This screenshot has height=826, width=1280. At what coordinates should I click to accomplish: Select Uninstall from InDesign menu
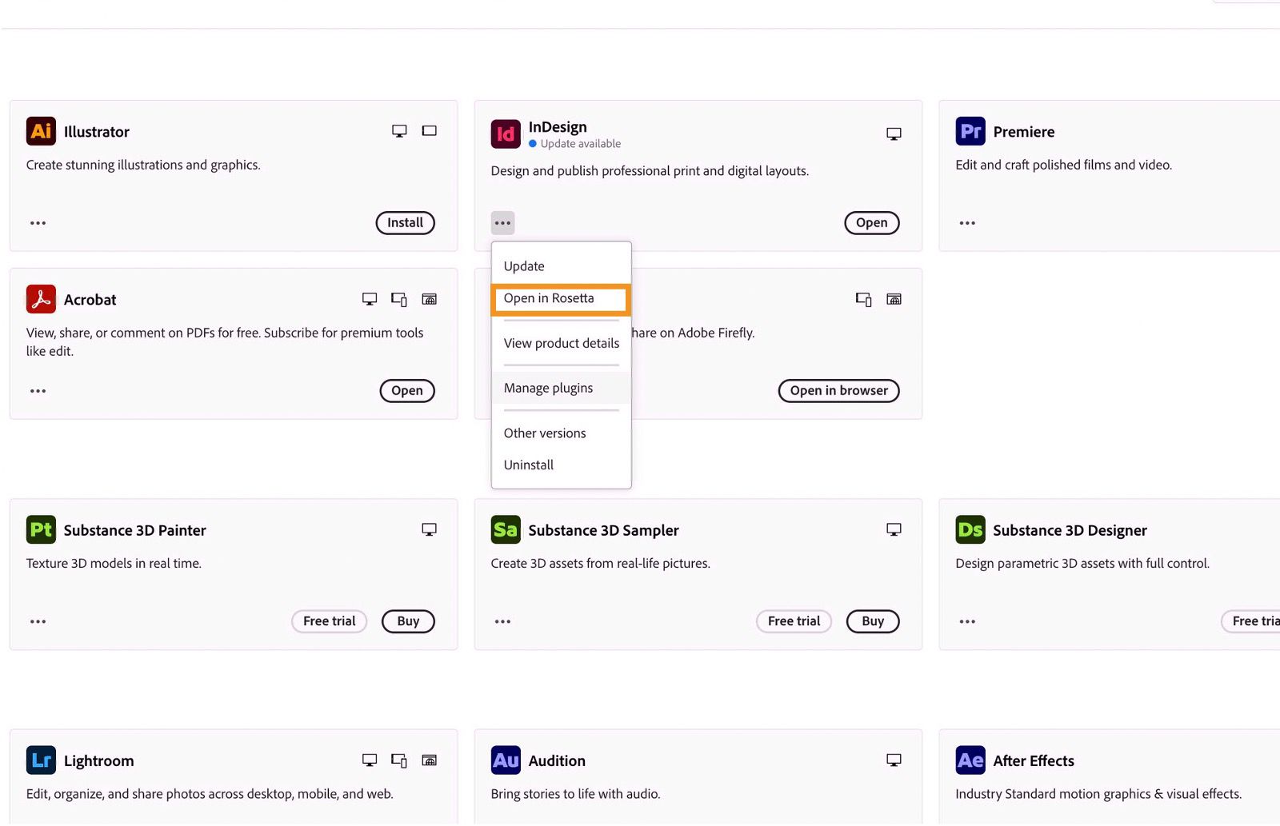click(x=561, y=465)
